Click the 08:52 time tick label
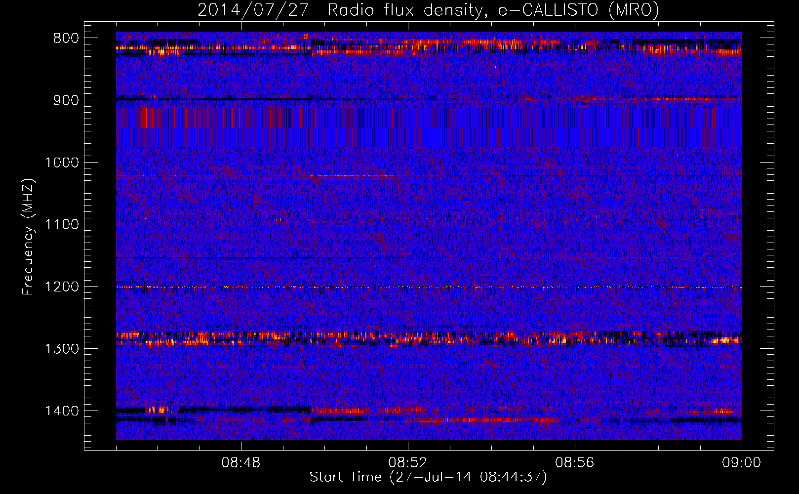Viewport: 799px width, 494px height. pyautogui.click(x=408, y=463)
